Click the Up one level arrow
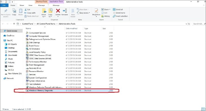Viewport: 206px width, 111px height. [14, 24]
